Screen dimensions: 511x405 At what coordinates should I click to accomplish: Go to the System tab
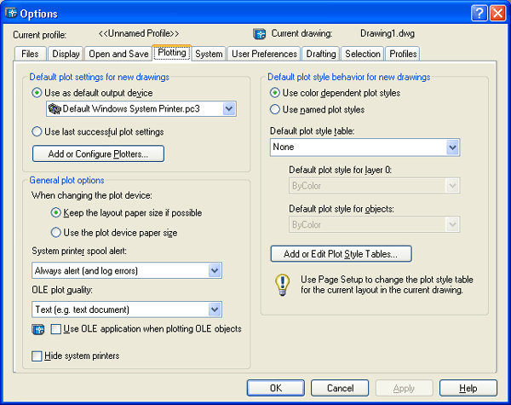pyautogui.click(x=209, y=54)
